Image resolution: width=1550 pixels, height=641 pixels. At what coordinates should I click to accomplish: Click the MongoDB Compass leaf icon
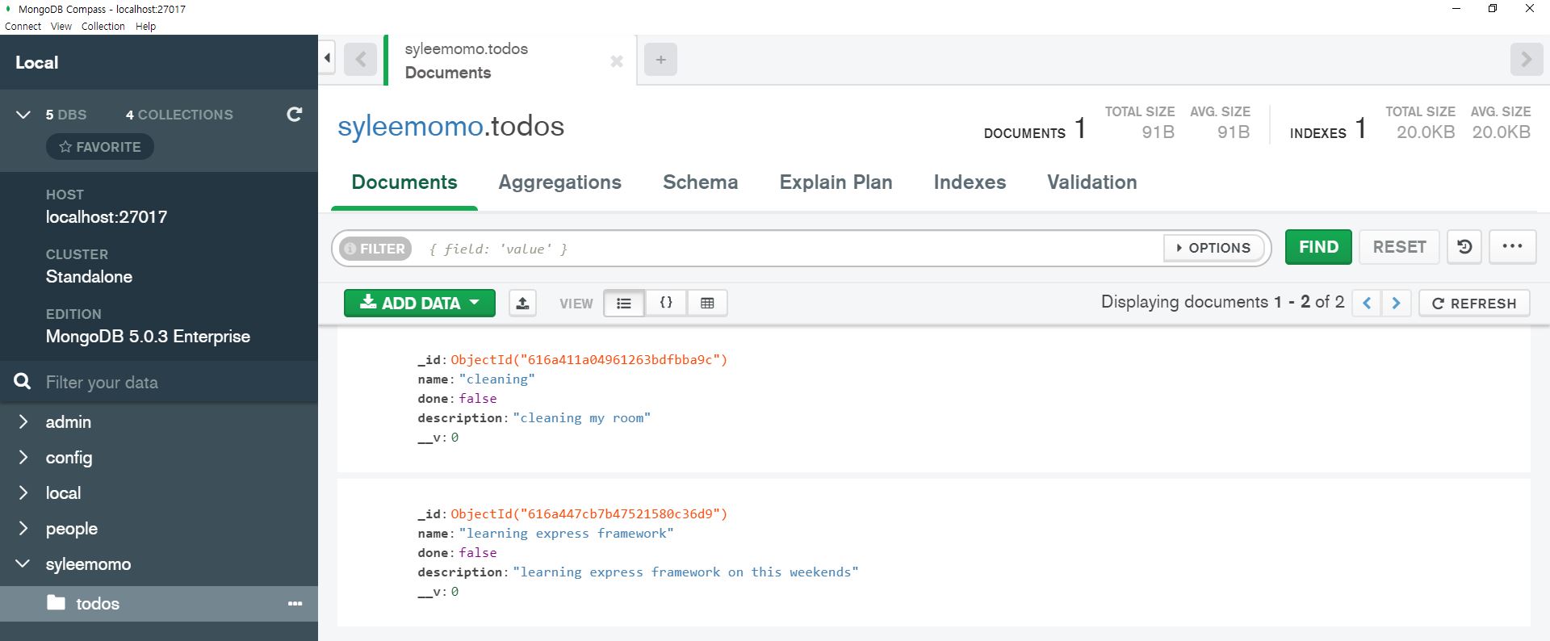click(x=8, y=9)
